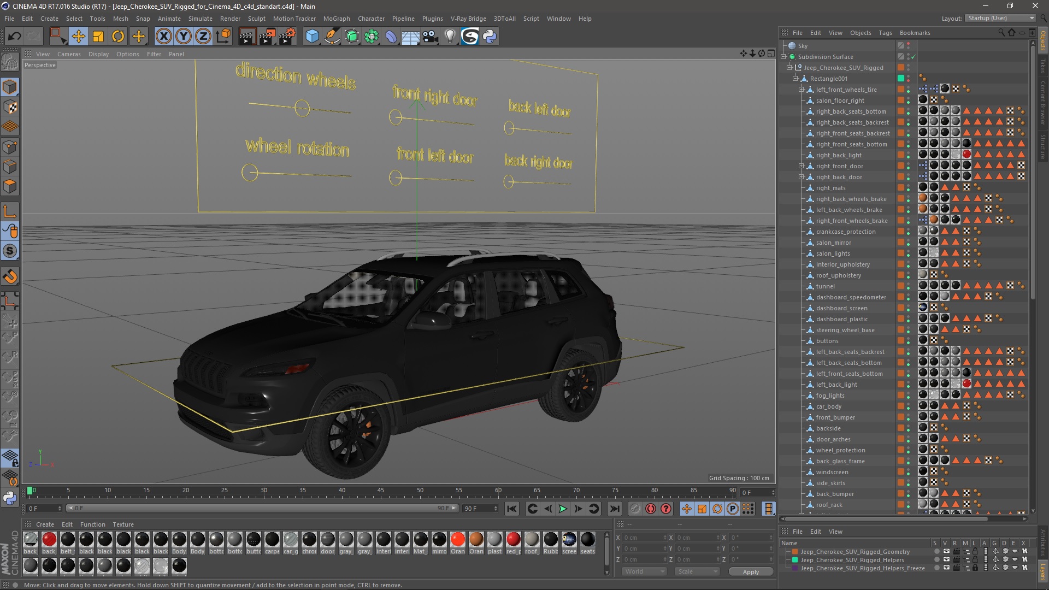Toggle X-axis lock button
1049x590 pixels.
(163, 37)
